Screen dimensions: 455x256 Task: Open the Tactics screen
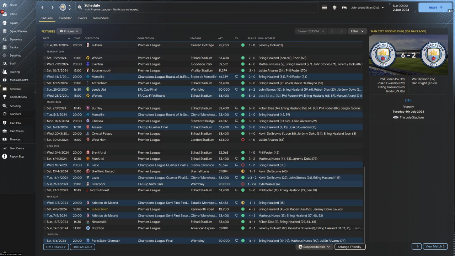(14, 47)
